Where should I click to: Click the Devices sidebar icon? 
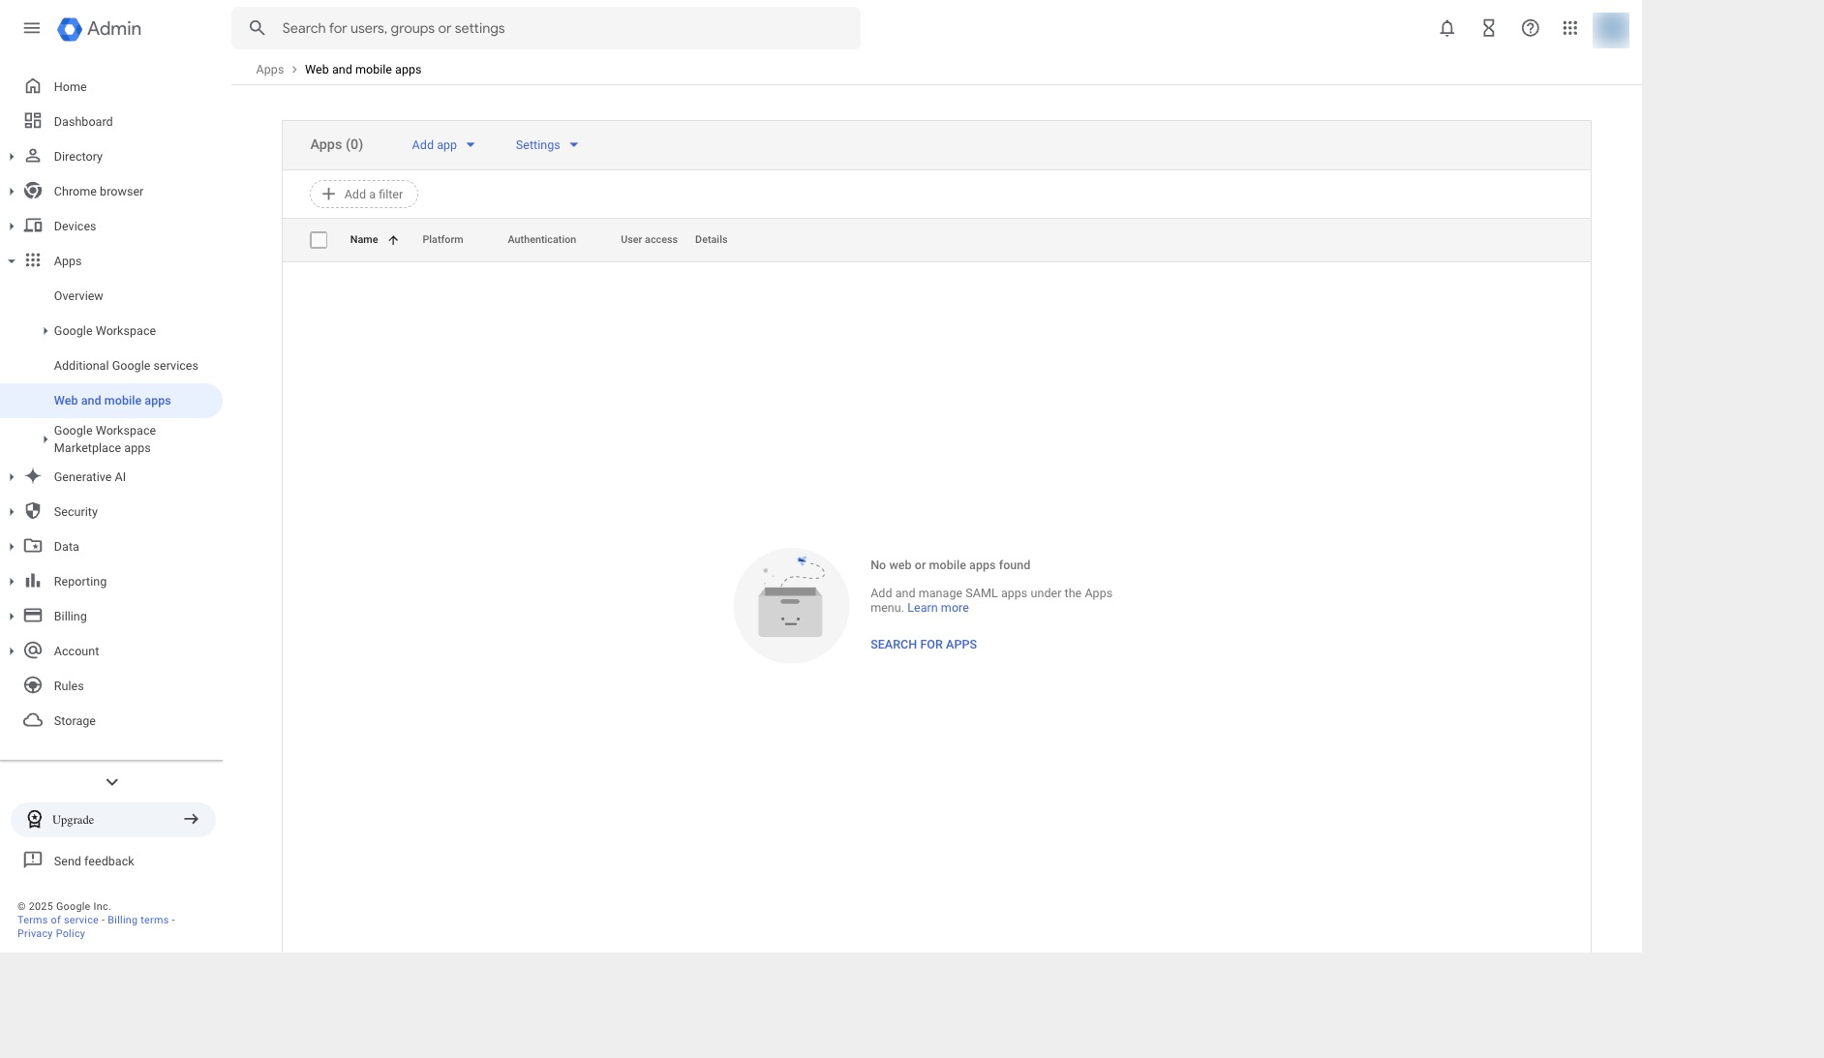(33, 226)
